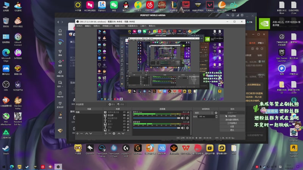Mute the microphone channel speaker icon
Viewport: 303px width, 170px height.
183,118
